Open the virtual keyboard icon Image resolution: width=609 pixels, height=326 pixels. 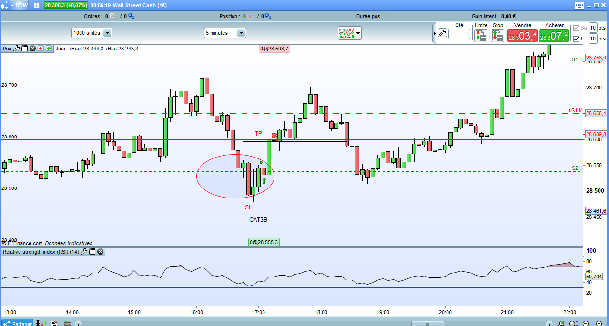pyautogui.click(x=579, y=6)
